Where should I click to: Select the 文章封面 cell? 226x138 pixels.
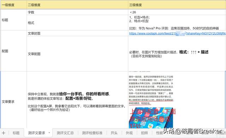(77, 33)
